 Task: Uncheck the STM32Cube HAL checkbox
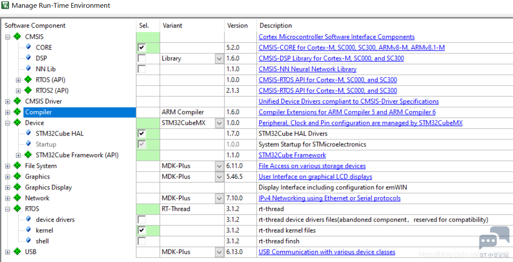(x=142, y=134)
